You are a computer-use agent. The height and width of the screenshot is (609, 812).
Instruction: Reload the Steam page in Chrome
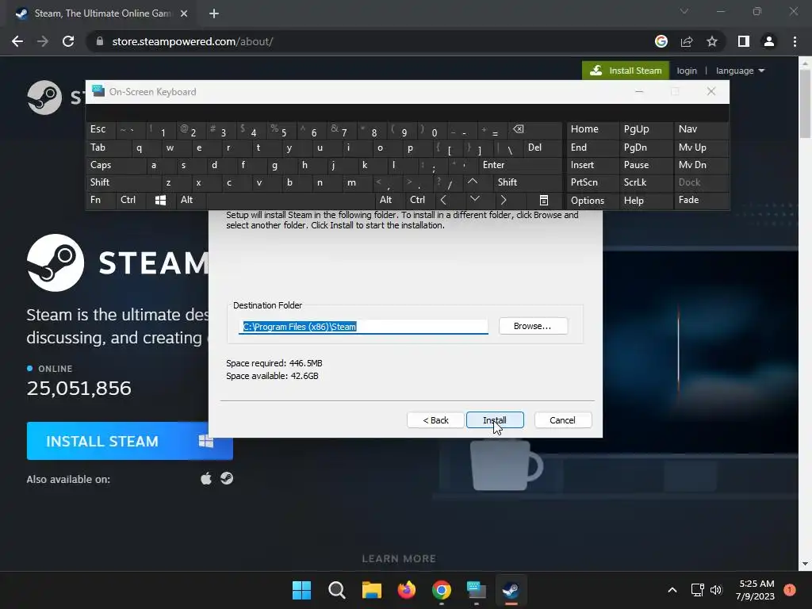[68, 41]
